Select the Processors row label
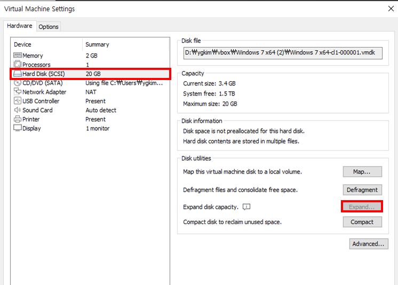Screen dimensions: 398x285 tap(37, 65)
